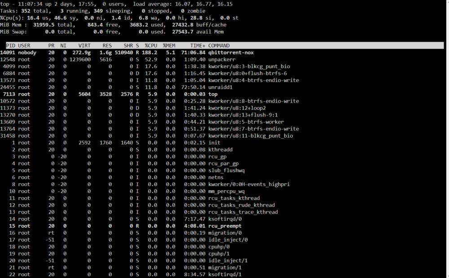This screenshot has width=449, height=278.
Task: Click kworker/u8:11-blkcg_punt_bio command
Action: 251,136
